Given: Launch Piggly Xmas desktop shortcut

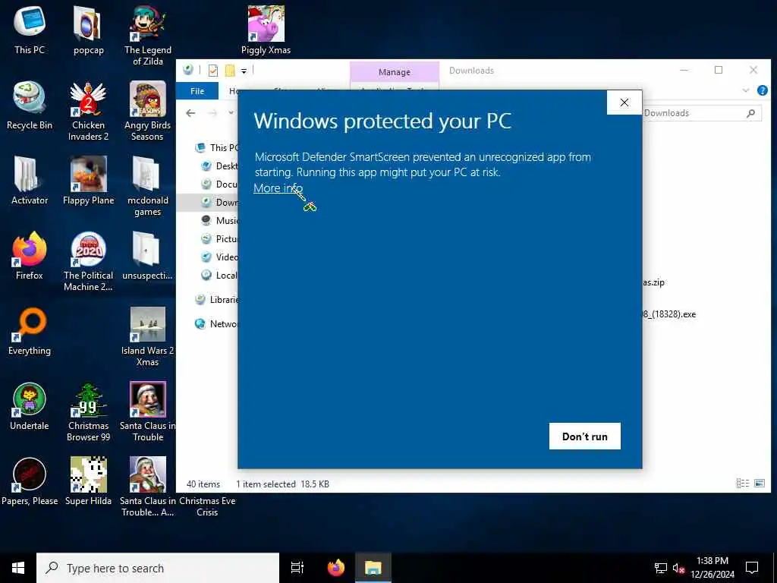Looking at the screenshot, I should click(266, 30).
